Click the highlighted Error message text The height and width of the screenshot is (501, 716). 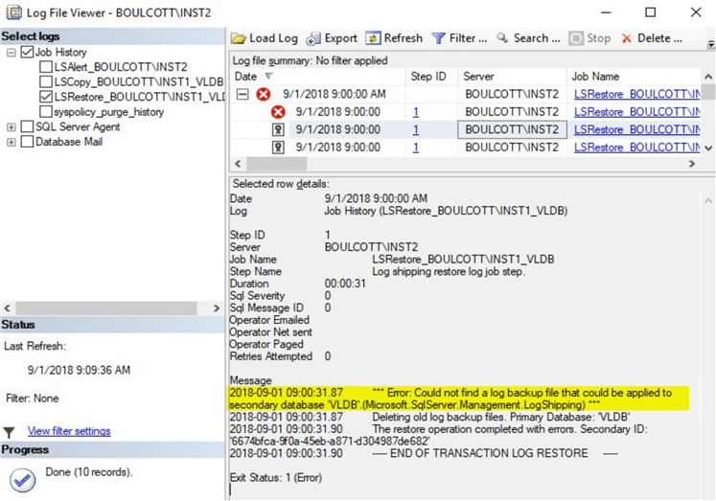pos(459,399)
